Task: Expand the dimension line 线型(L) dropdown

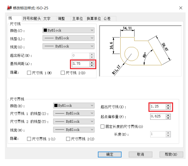Action: 68,38
